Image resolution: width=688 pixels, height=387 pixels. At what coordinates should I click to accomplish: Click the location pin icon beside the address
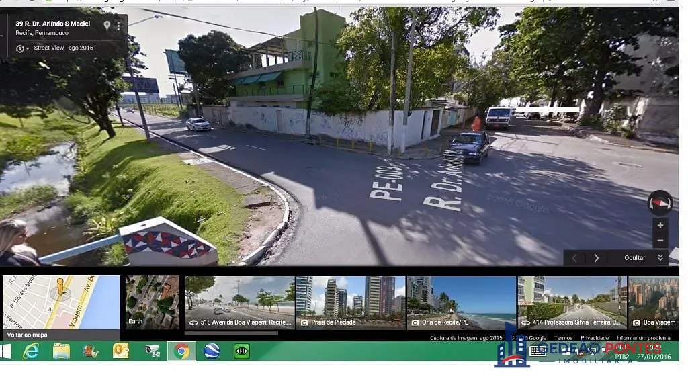(x=107, y=26)
